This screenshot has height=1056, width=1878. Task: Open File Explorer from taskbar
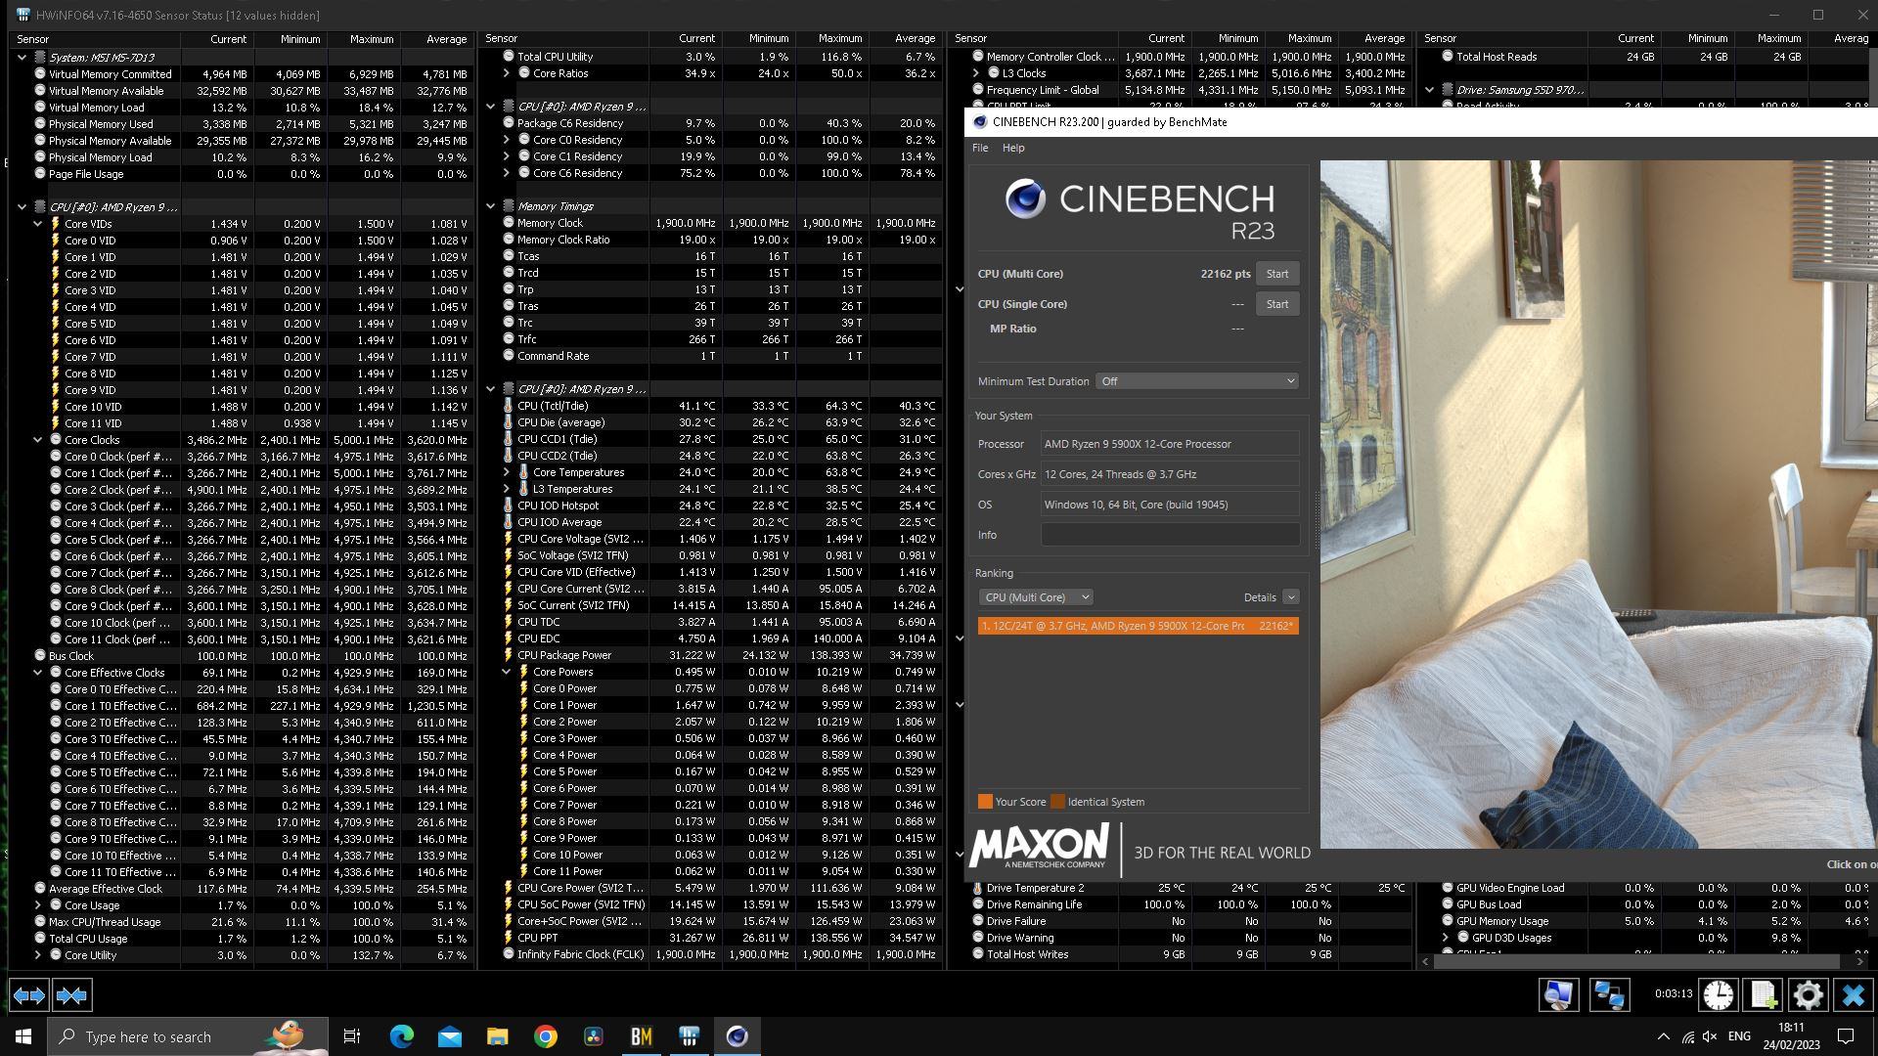pos(497,1036)
